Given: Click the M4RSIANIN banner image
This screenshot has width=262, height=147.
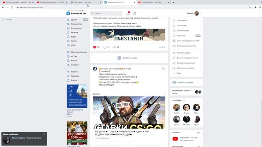Looking at the screenshot, I should tap(129, 35).
